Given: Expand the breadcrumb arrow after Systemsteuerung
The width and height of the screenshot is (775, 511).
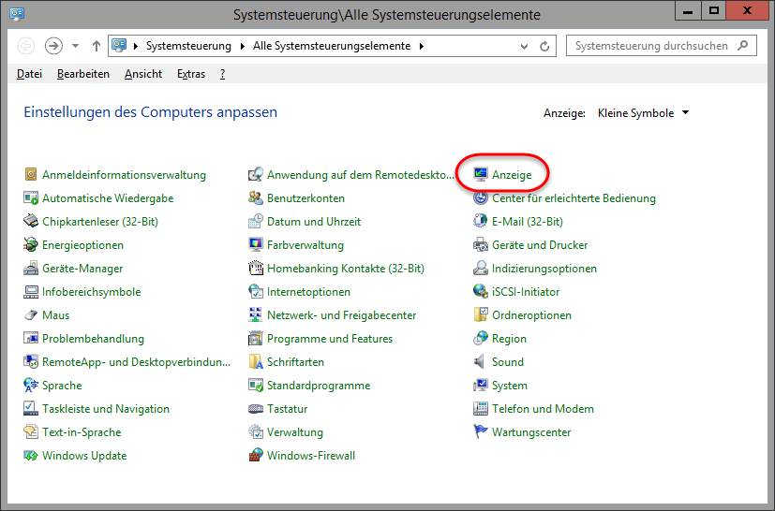Looking at the screenshot, I should (242, 46).
